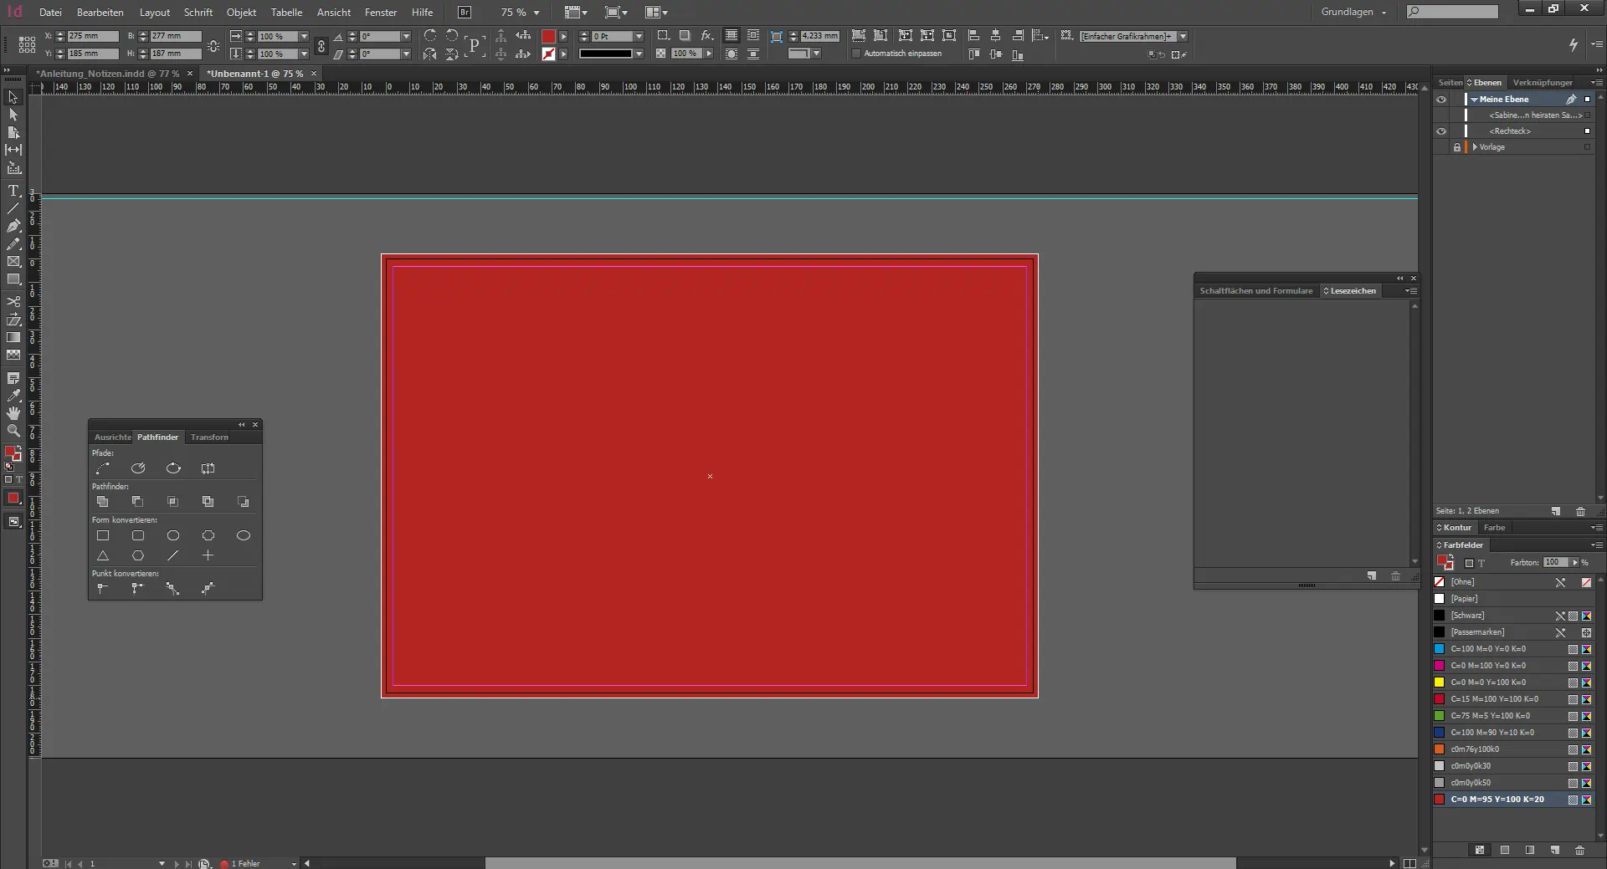Enable the Automatisch einpassen checkbox
Image resolution: width=1607 pixels, height=869 pixels.
tap(856, 54)
